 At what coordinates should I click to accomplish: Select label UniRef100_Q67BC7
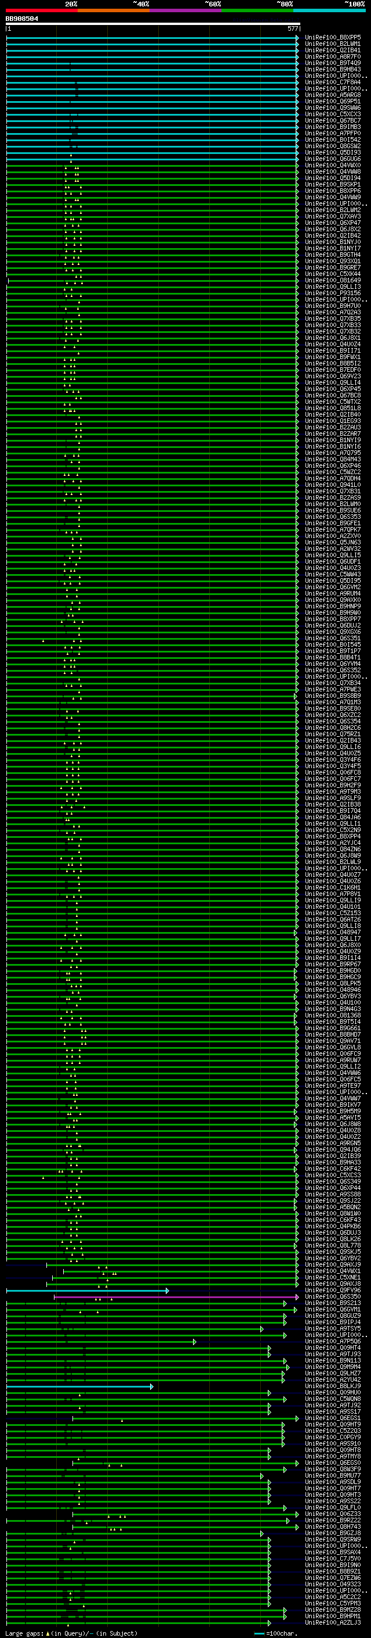[x=333, y=121]
